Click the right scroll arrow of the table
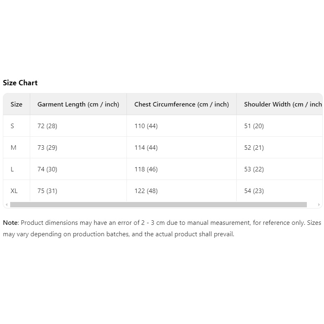324x324 pixels. point(319,205)
